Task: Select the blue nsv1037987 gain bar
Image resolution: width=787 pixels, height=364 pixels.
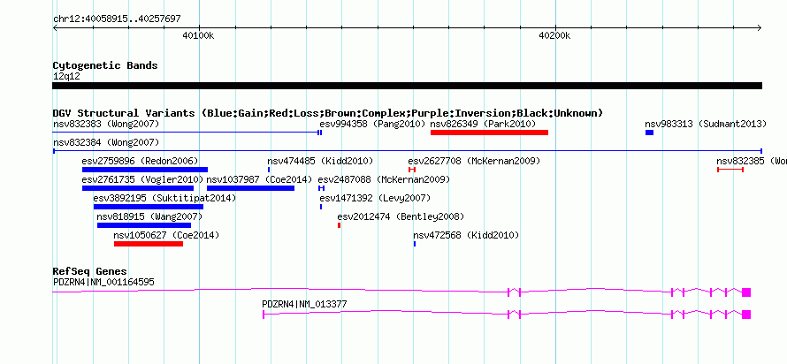Action: point(250,188)
